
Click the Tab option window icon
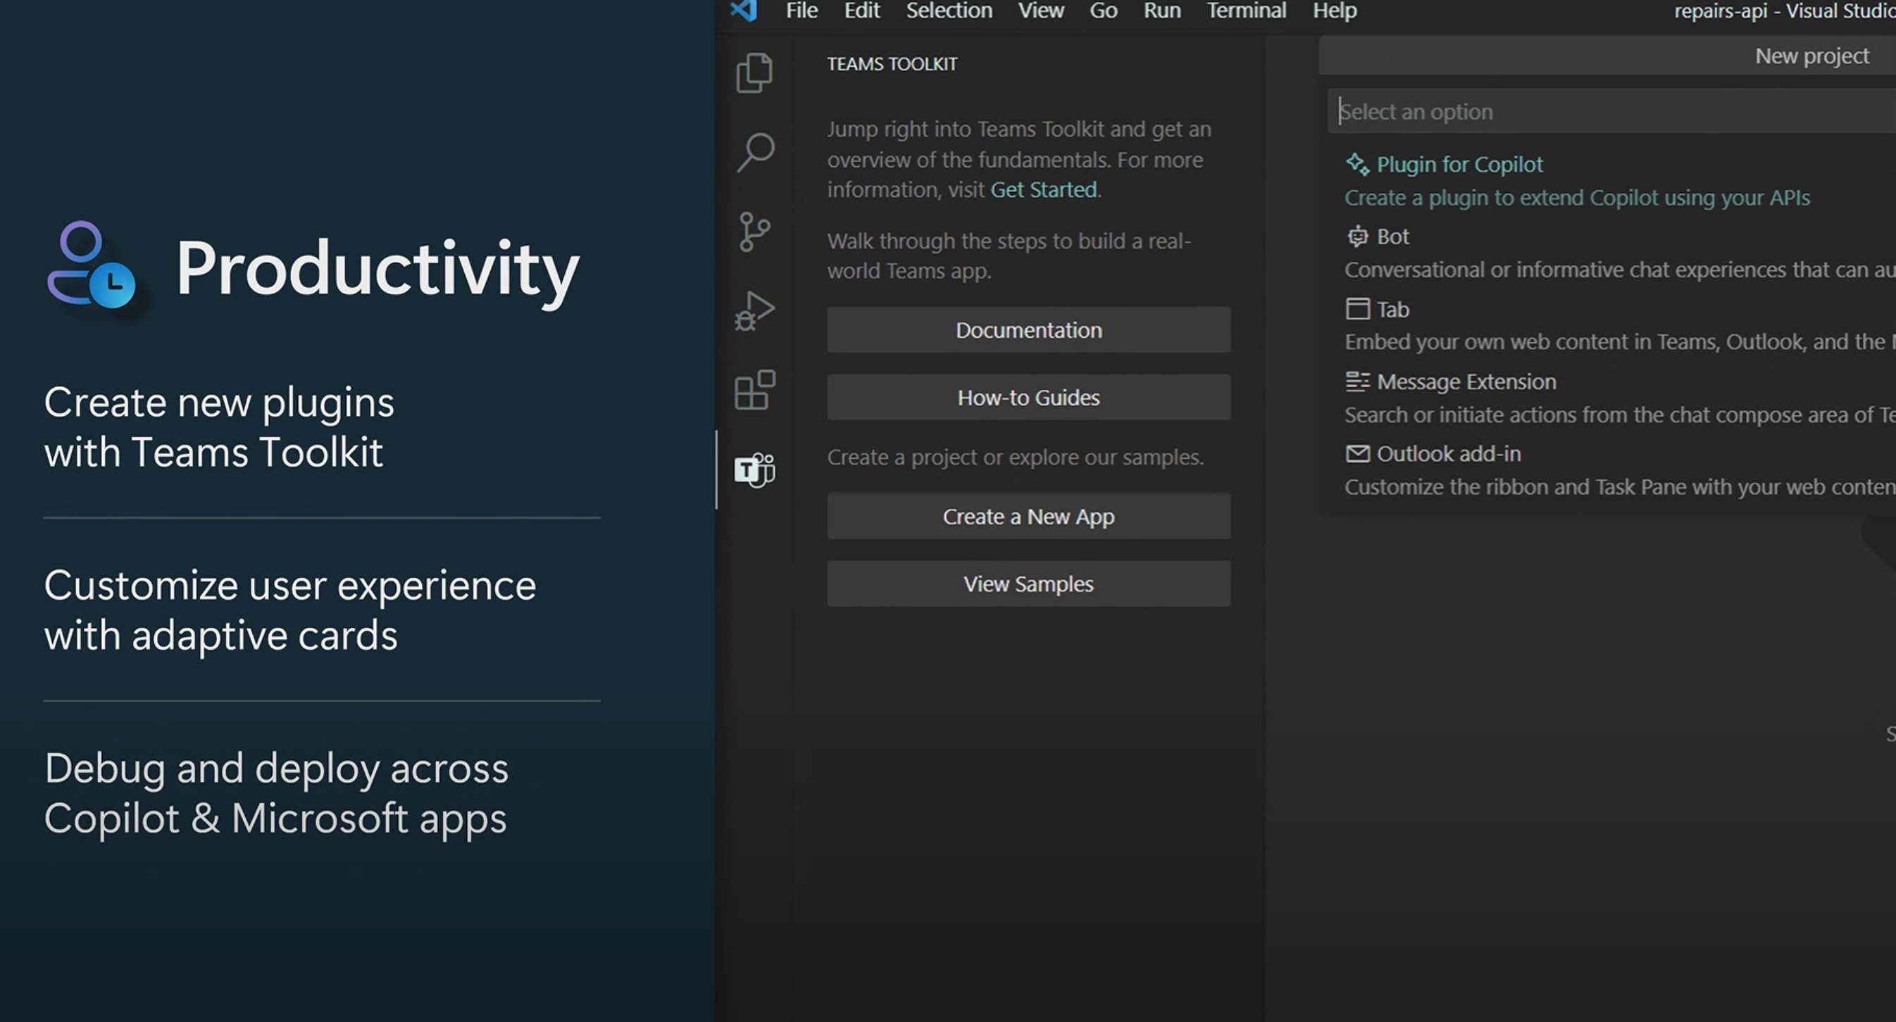click(1357, 309)
